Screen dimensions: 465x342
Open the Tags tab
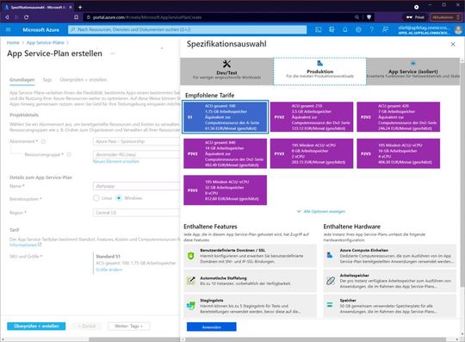click(x=47, y=80)
